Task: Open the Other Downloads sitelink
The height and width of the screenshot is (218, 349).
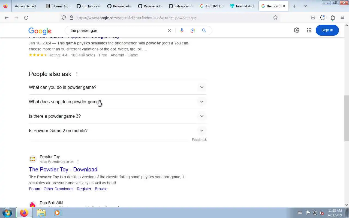Action: [58, 189]
